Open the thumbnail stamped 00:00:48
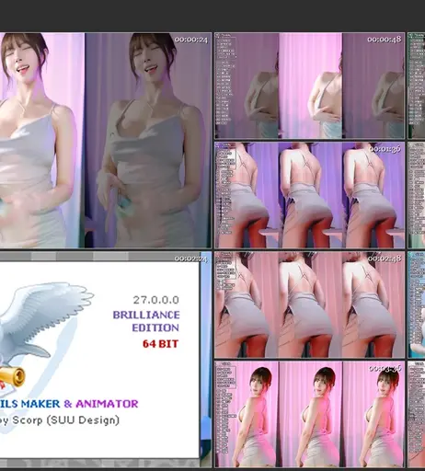Viewport: 425px width, 471px height. point(310,86)
